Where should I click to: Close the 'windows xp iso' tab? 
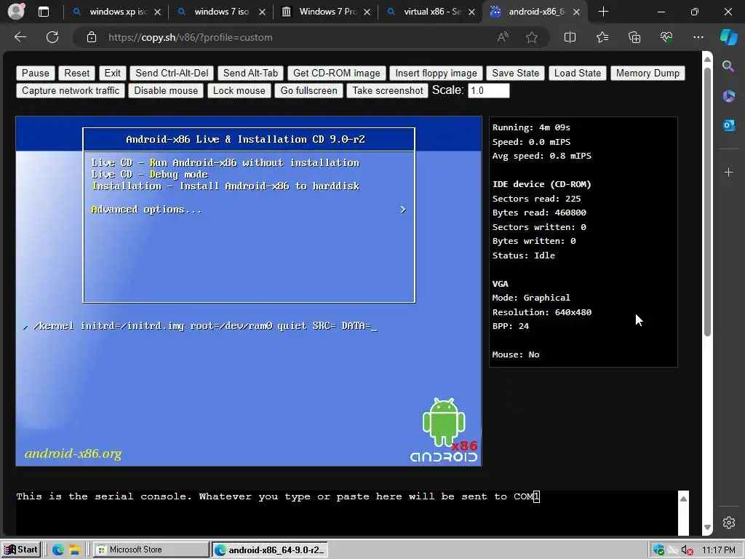[158, 12]
